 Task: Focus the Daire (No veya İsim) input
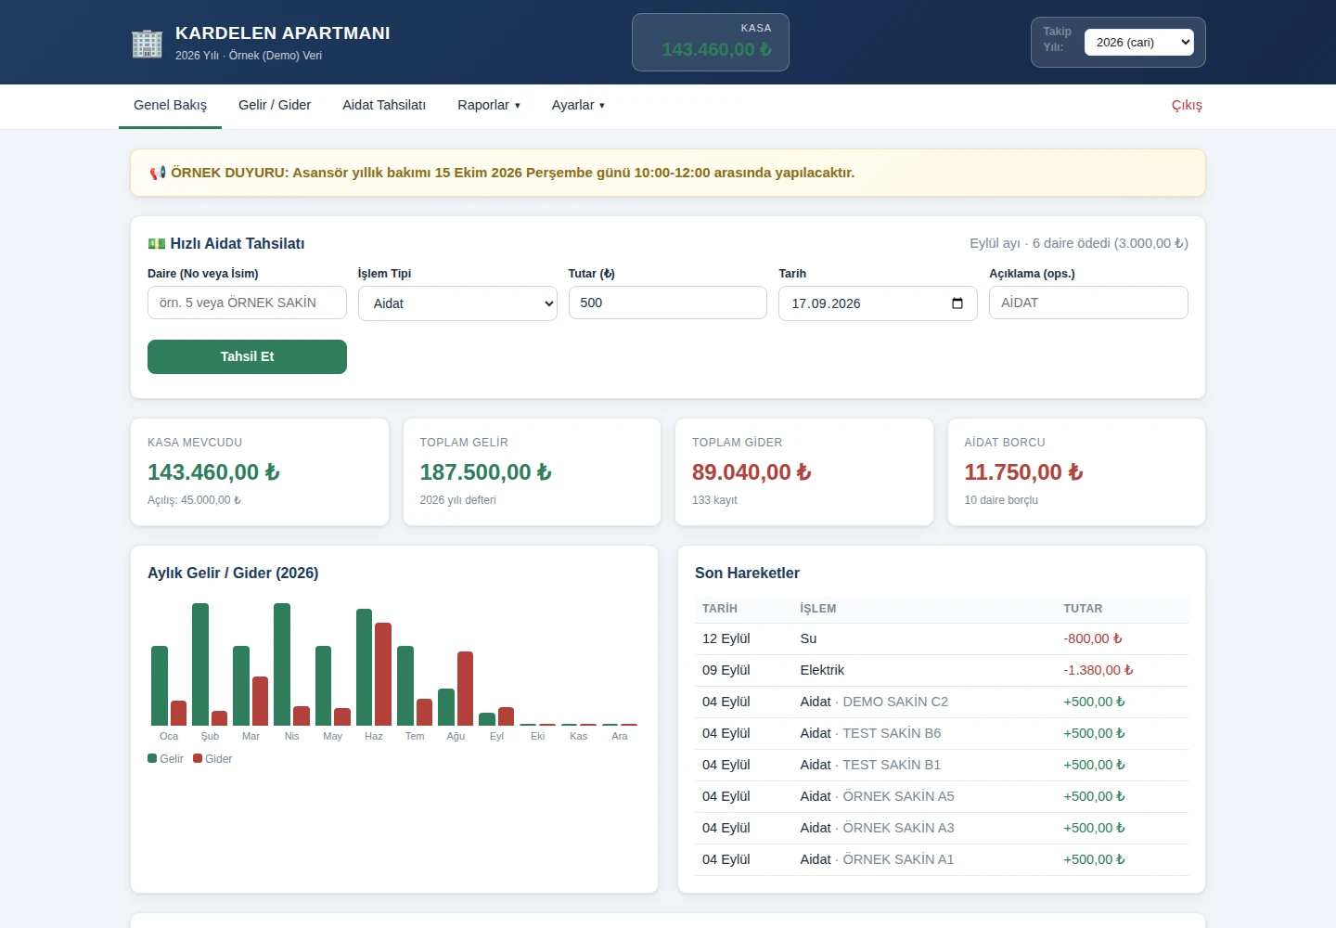tap(247, 303)
